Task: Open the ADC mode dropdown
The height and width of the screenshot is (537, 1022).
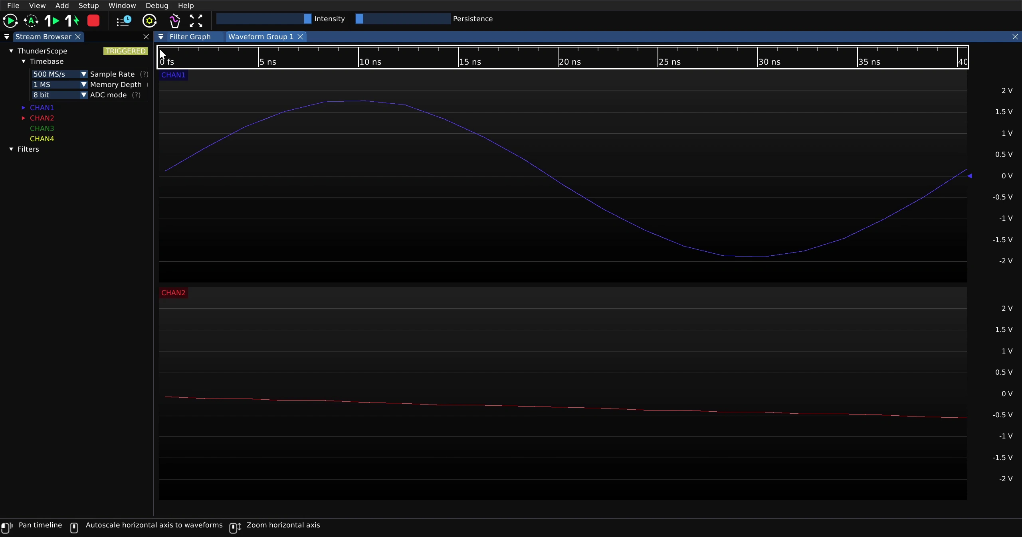Action: 59,95
